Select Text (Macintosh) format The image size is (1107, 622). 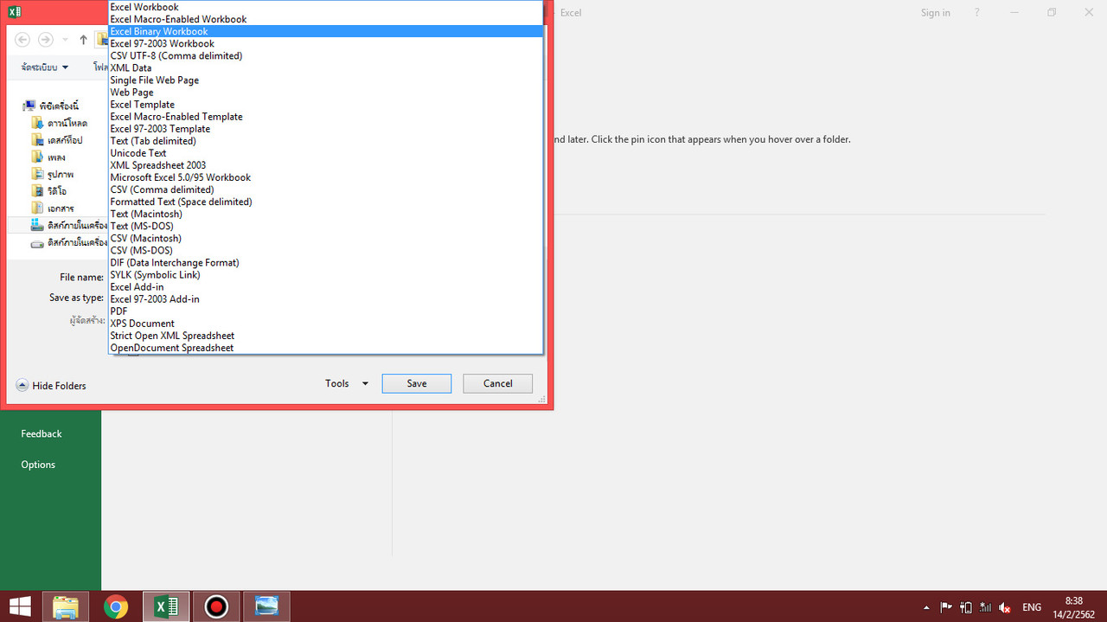(x=326, y=213)
